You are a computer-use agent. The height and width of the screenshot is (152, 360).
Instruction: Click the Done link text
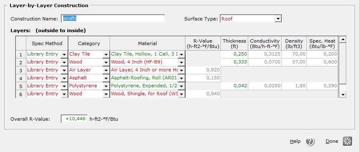[x=332, y=141]
